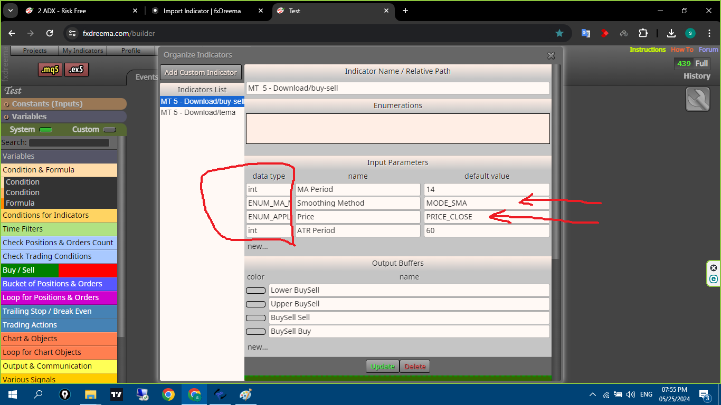Click 'new...' under Input Parameters
Viewport: 721px width, 405px height.
pos(258,246)
